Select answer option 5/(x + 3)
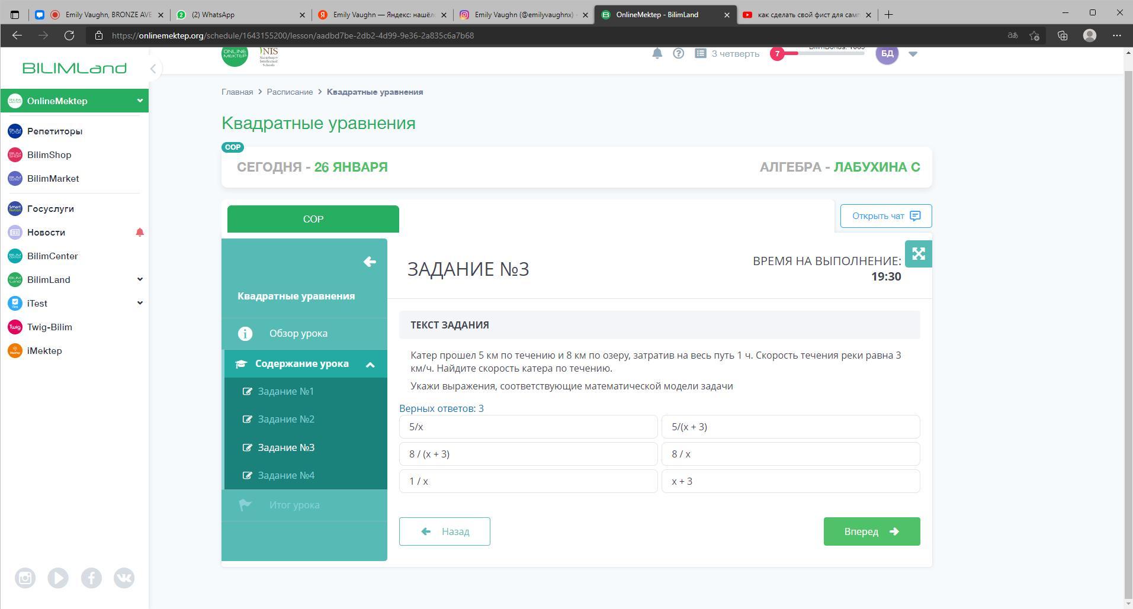1133x609 pixels. coord(791,427)
